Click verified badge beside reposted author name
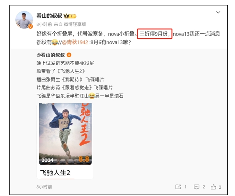The image size is (235, 196). pyautogui.click(x=69, y=55)
